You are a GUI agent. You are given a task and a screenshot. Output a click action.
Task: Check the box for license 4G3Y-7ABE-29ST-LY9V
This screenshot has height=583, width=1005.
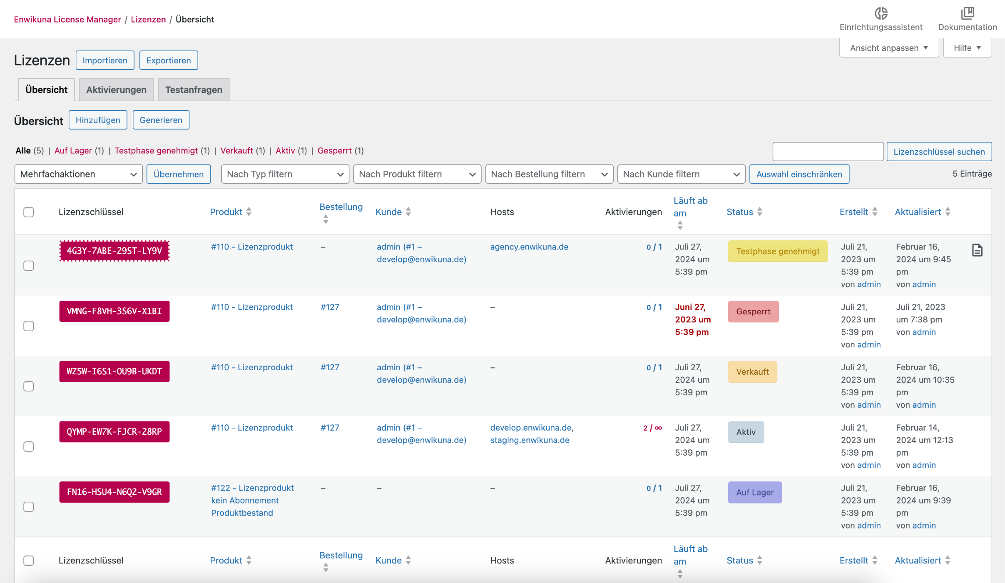click(x=28, y=266)
